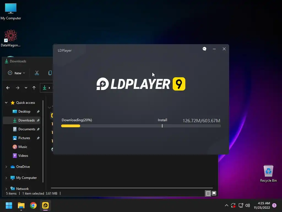The height and width of the screenshot is (212, 282).
Task: Minimize the LDPlayer installer window
Action: [x=214, y=49]
